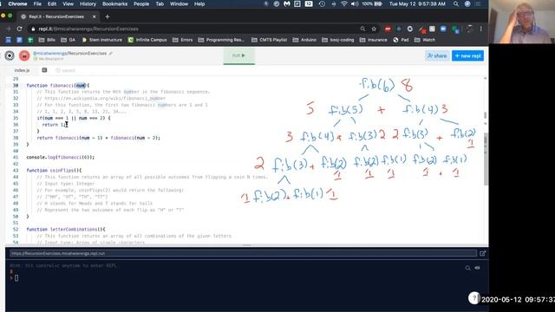The image size is (555, 312).
Task: Click the Time Machine icon
Action: 322,3
